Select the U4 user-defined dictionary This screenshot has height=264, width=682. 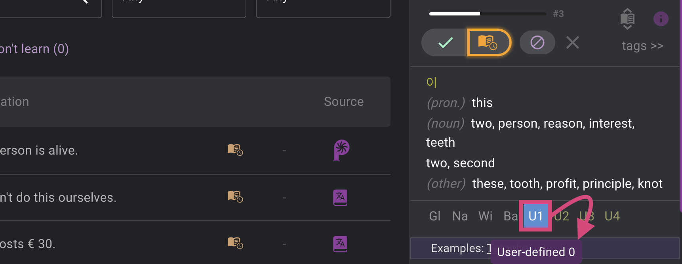tap(612, 216)
